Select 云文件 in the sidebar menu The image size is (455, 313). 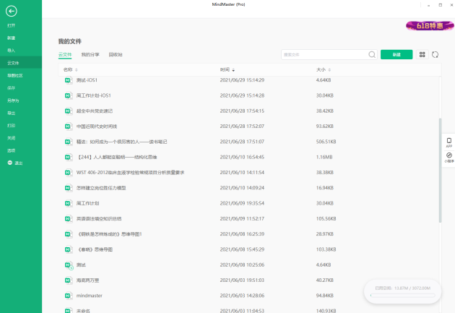(x=21, y=63)
